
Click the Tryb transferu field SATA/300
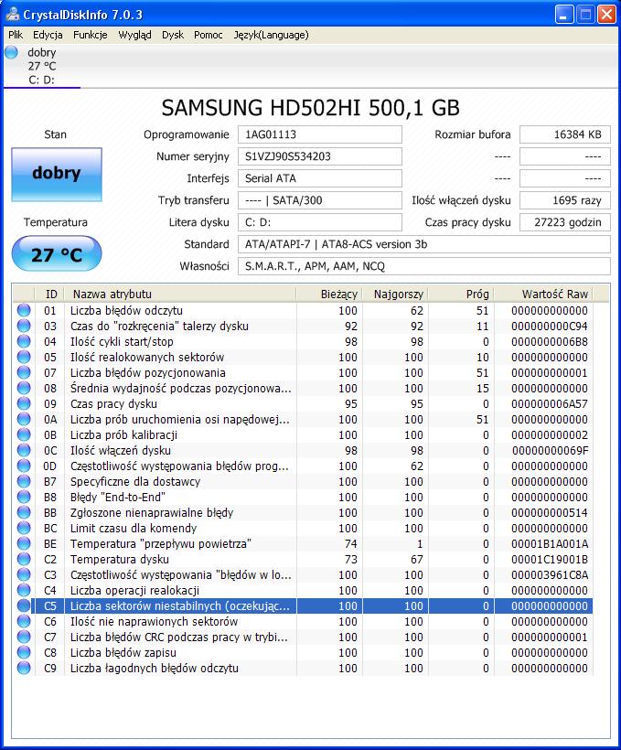click(x=319, y=200)
